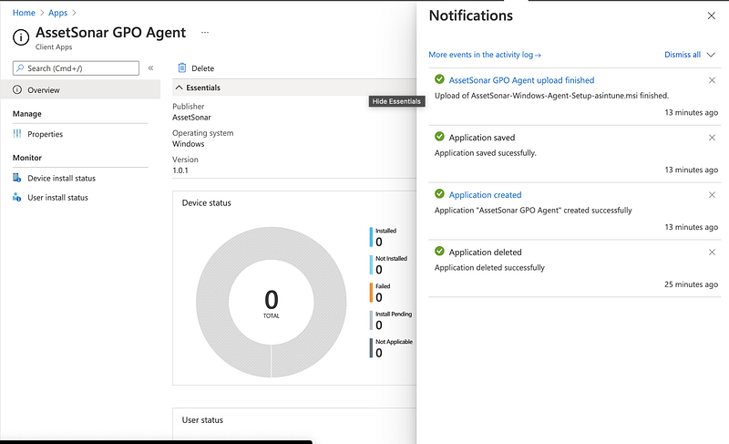Click the Failed legend entry
This screenshot has width=729, height=444.
[380, 293]
